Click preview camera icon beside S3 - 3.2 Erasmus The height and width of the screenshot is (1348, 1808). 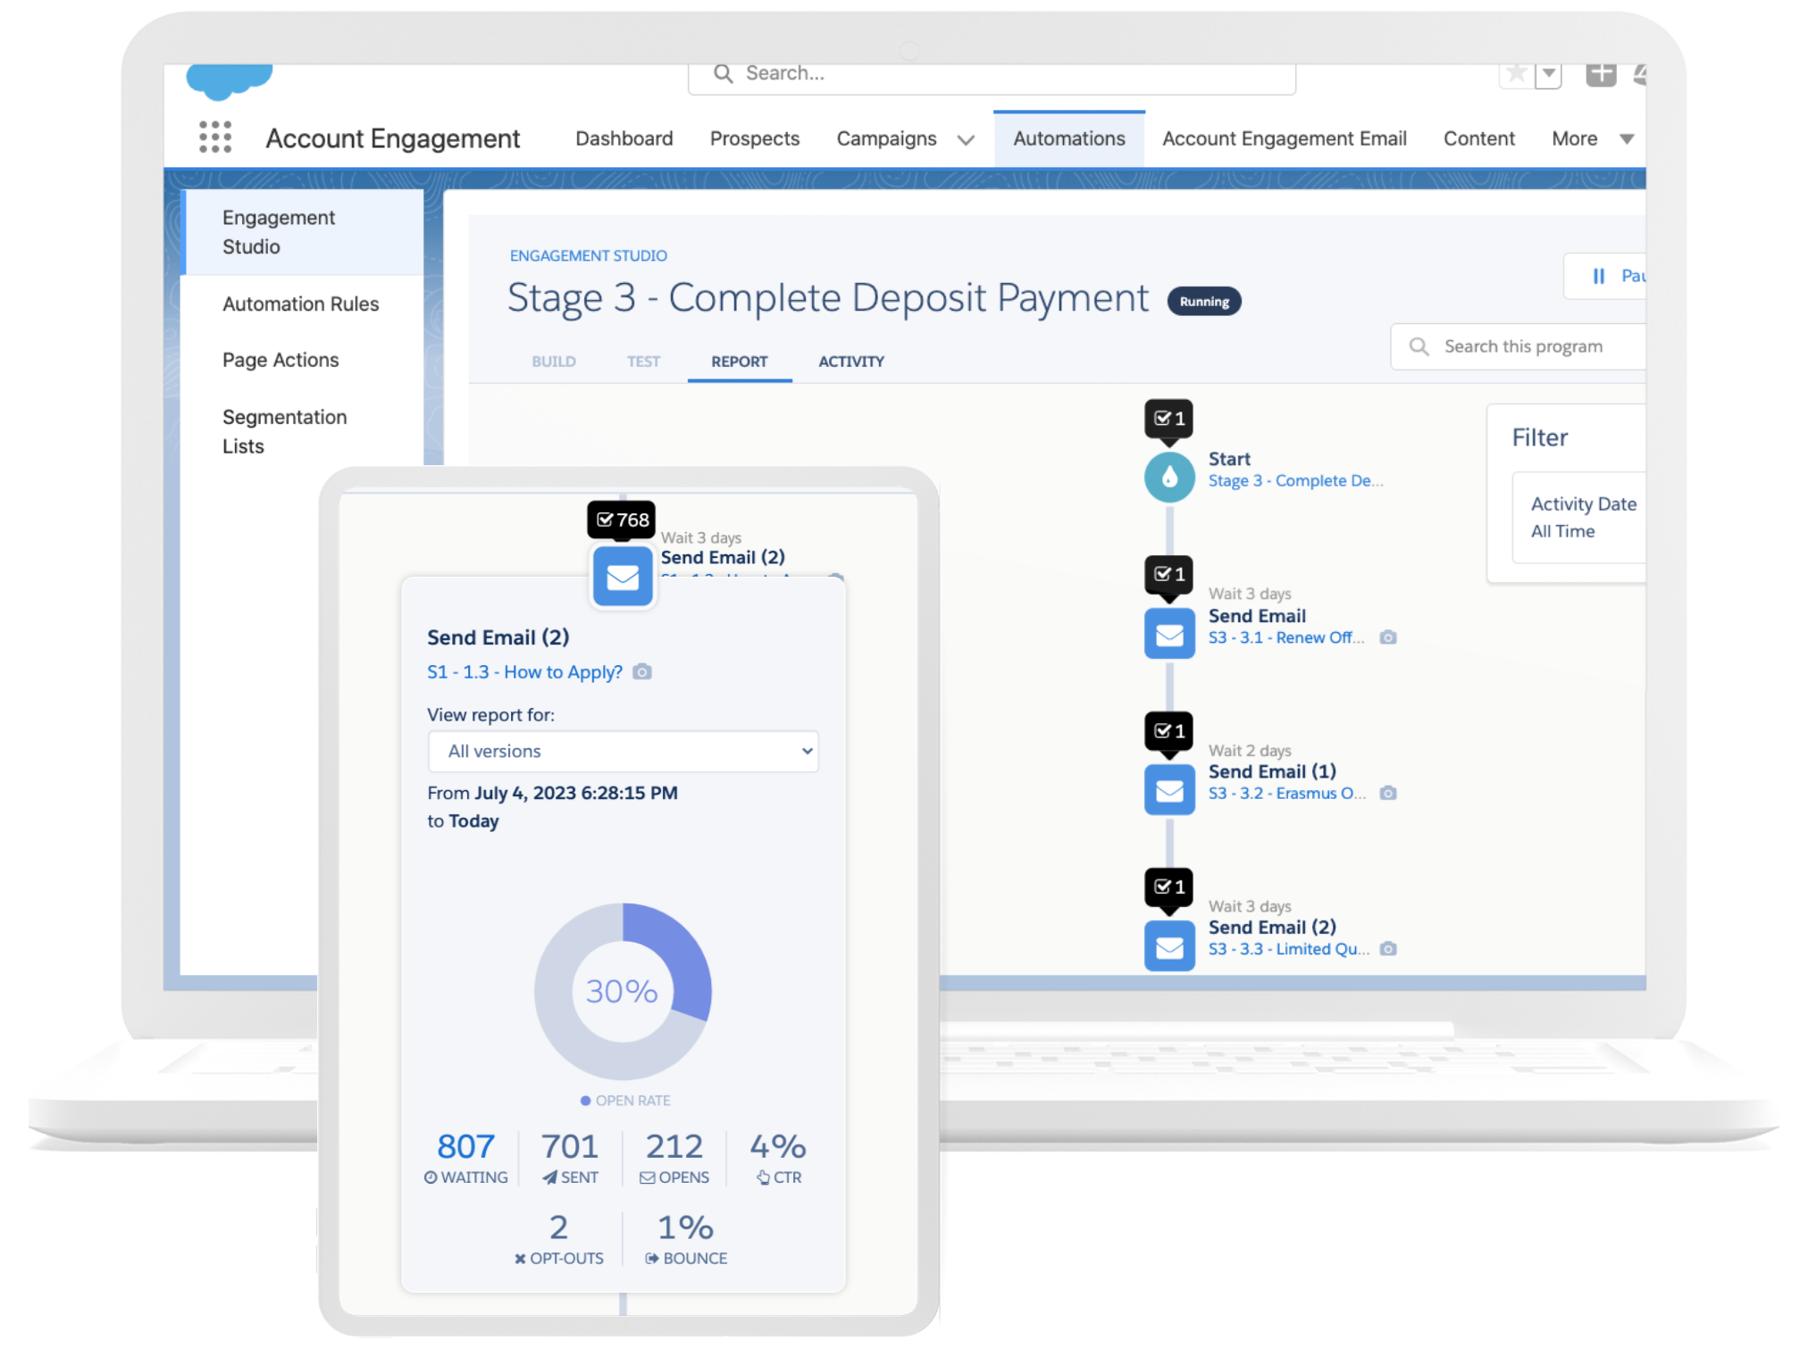(1387, 793)
